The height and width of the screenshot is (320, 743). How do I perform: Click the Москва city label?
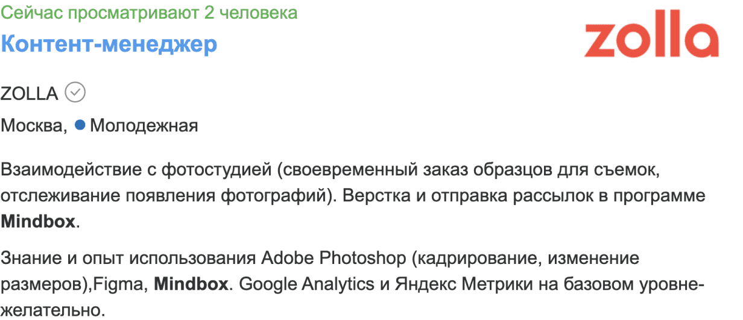[33, 126]
